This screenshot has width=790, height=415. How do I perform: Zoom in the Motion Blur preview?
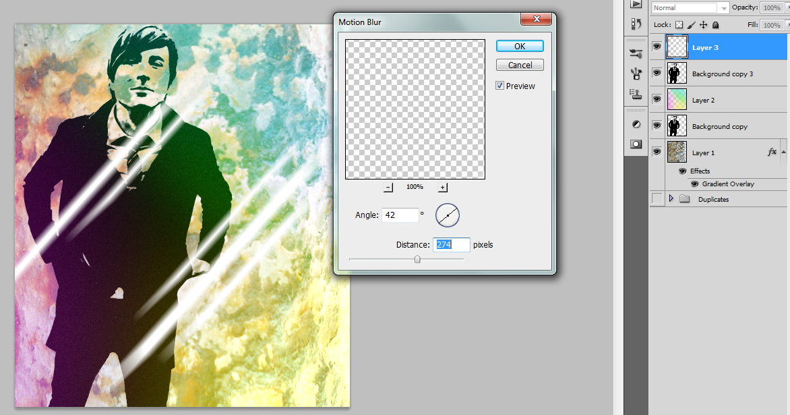[442, 188]
